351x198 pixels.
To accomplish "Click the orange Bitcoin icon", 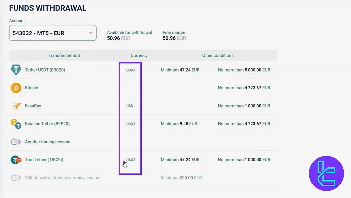I will click(x=16, y=88).
